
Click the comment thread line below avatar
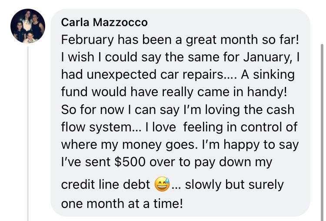pyautogui.click(x=28, y=134)
